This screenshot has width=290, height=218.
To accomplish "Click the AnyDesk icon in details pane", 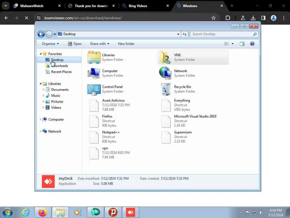I will pyautogui.click(x=48, y=181).
